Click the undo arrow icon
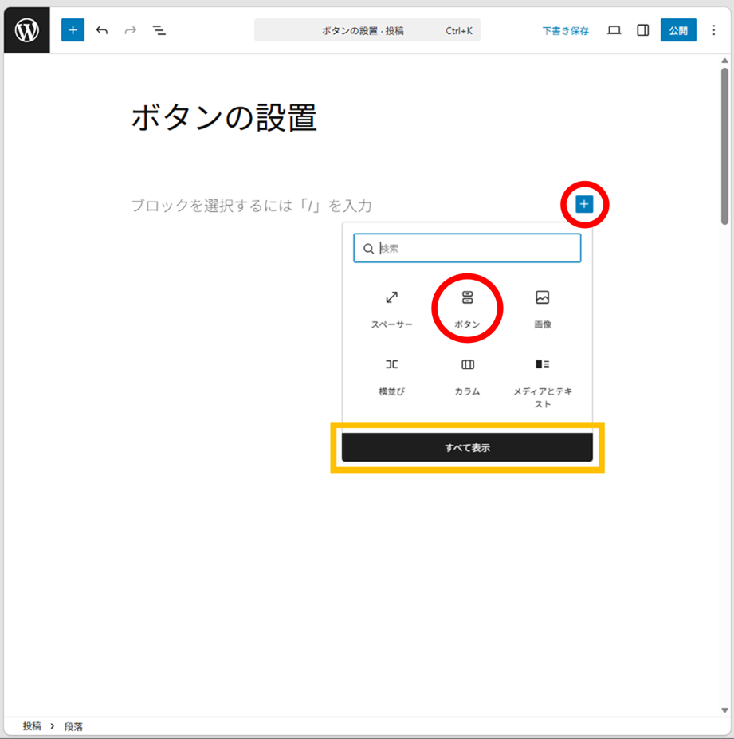 [102, 30]
